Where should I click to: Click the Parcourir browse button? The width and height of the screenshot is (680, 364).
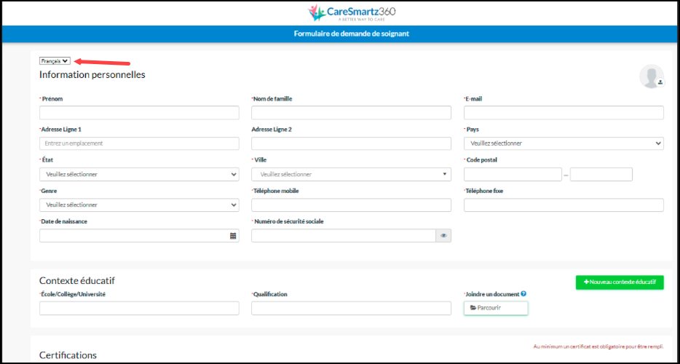click(x=495, y=308)
